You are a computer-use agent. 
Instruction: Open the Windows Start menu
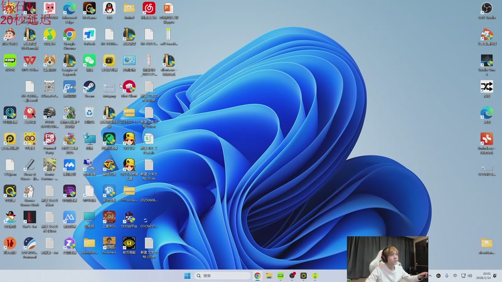click(x=187, y=276)
